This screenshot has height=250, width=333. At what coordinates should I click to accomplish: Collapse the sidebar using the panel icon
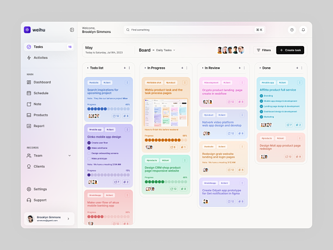[x=72, y=30]
